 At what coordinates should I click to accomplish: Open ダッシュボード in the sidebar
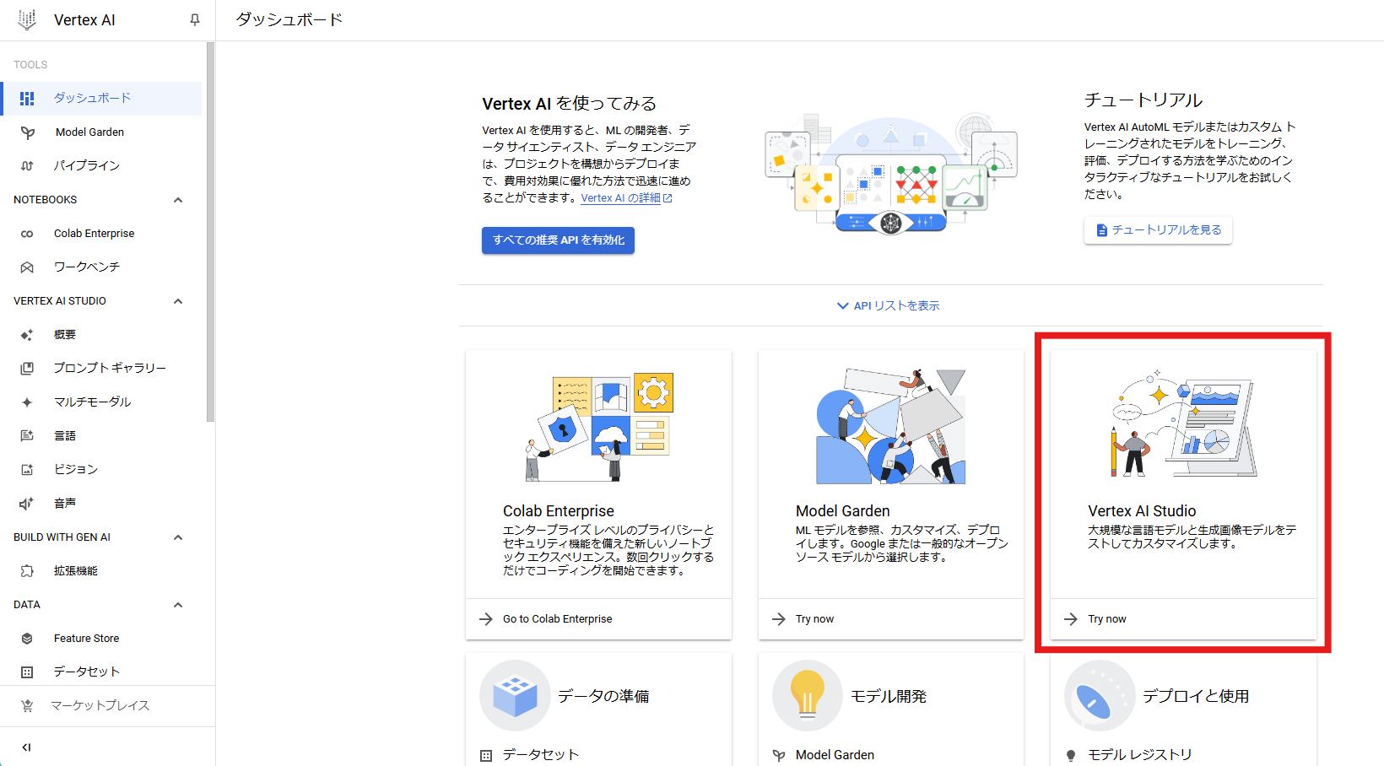[101, 99]
